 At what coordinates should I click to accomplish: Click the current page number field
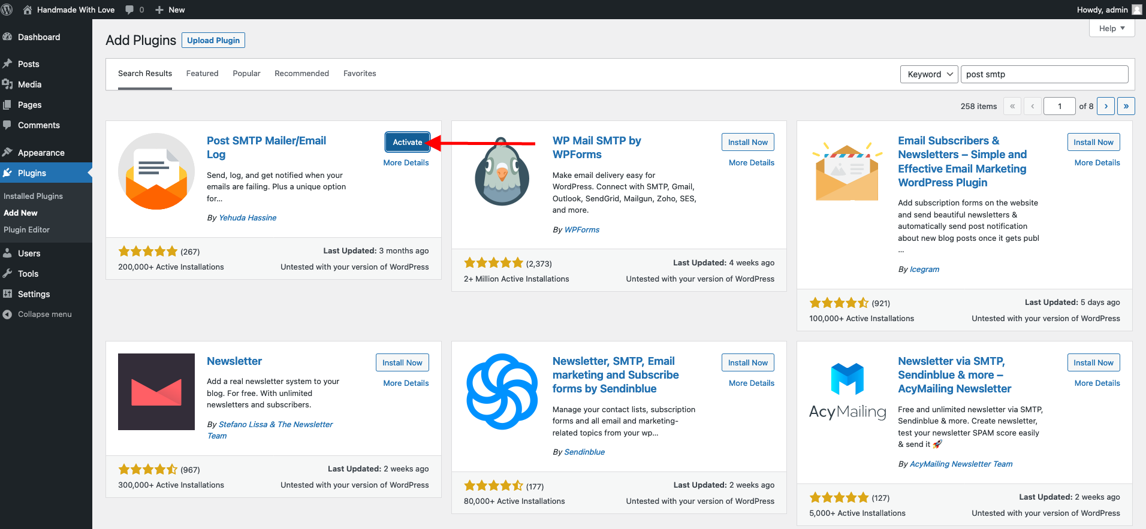[x=1060, y=106]
